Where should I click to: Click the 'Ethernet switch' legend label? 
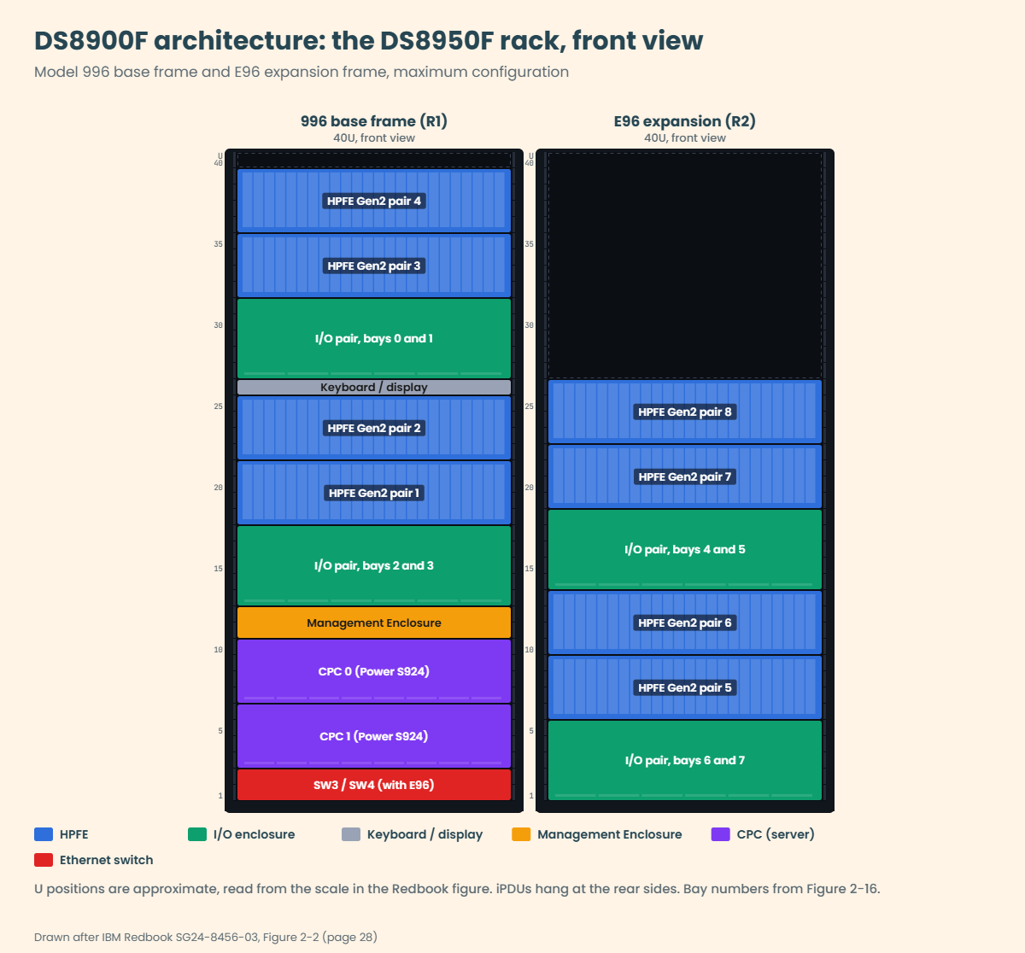107,860
